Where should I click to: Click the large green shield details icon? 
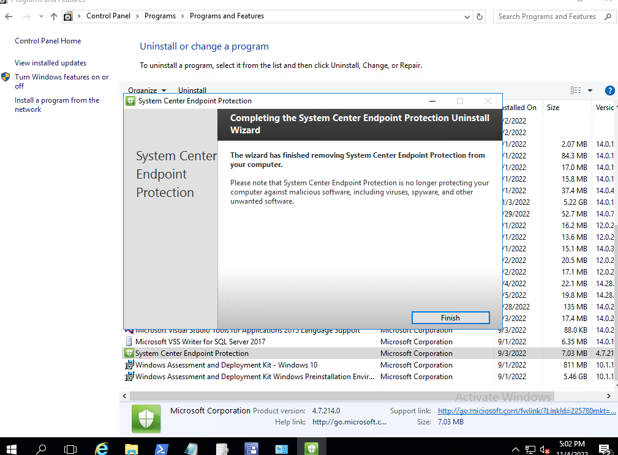click(x=146, y=419)
